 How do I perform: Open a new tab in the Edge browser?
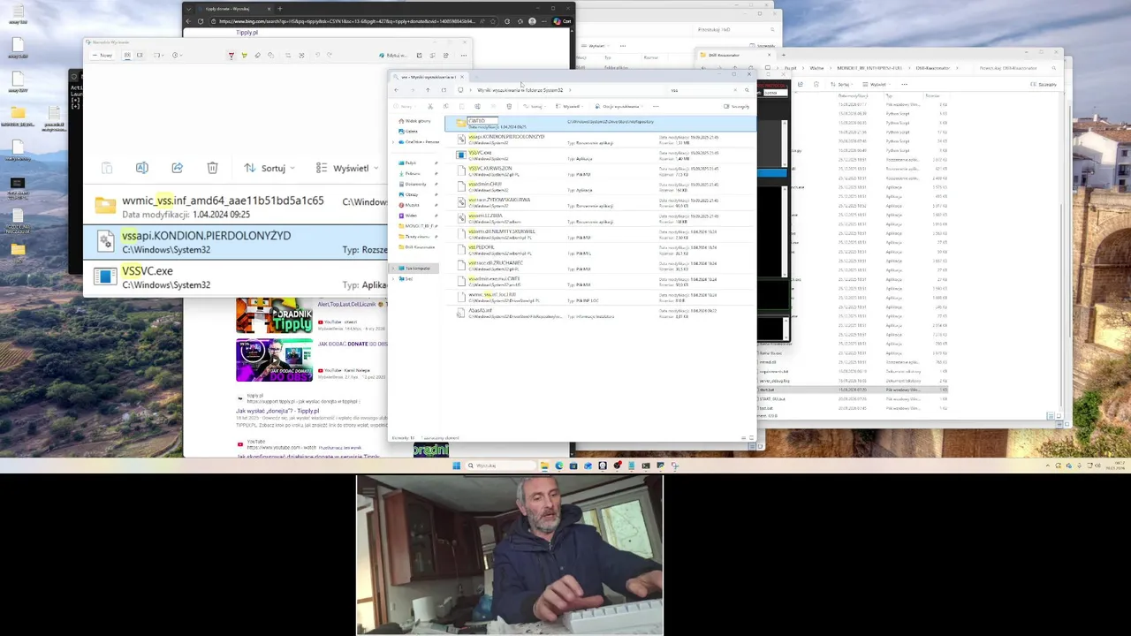[x=280, y=9]
